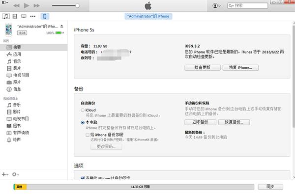
Task: Click the three-dots more libraries icon
Action: pyautogui.click(x=33, y=16)
